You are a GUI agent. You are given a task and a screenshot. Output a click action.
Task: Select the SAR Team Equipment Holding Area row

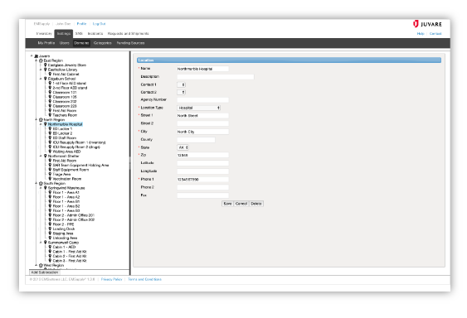(80, 165)
